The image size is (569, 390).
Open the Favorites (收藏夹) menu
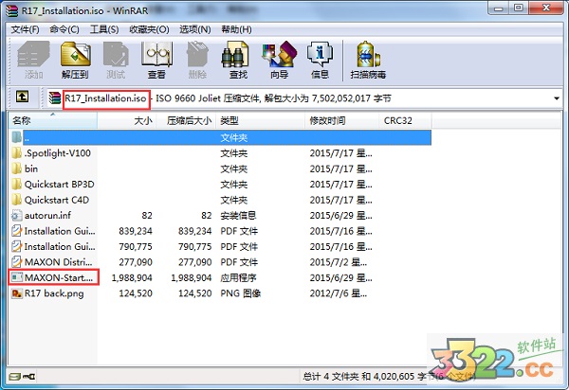pyautogui.click(x=149, y=29)
